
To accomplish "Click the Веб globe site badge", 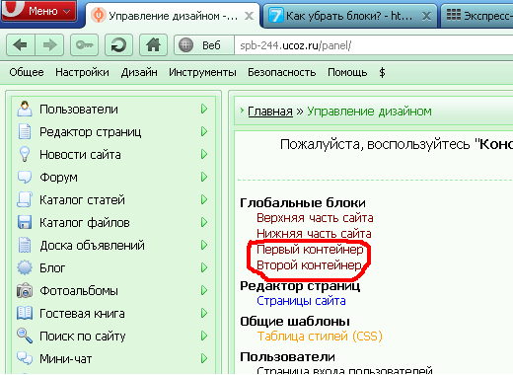I will (204, 45).
